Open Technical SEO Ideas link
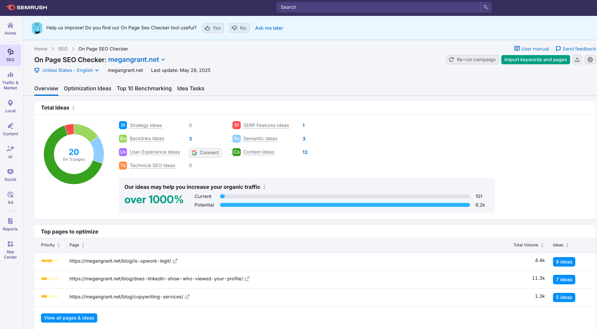597x329 pixels. (x=152, y=166)
